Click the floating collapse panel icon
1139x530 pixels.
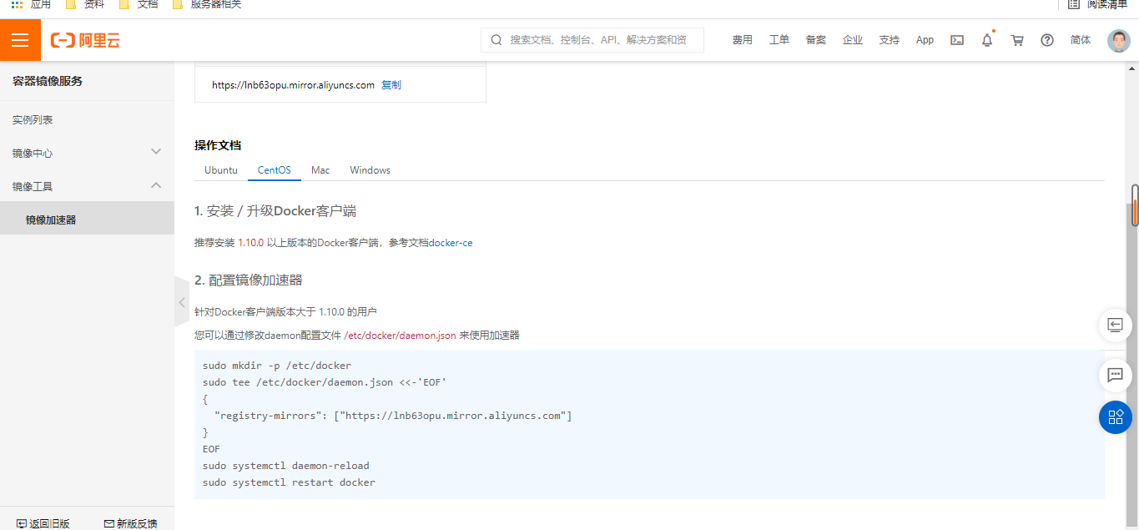1115,325
